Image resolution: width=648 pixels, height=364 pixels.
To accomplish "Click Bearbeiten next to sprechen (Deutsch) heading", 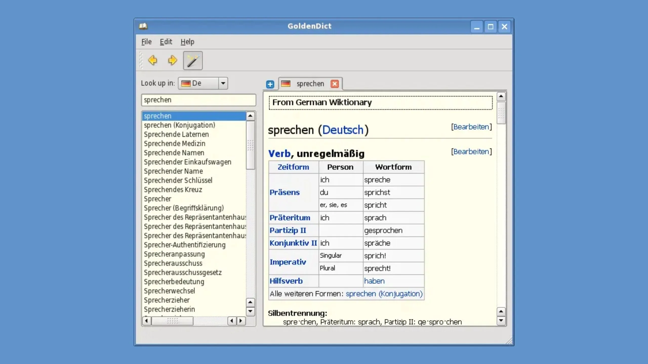I will (471, 127).
